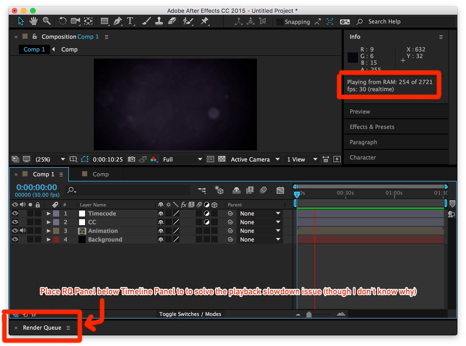
Task: Enable Frame Blending for timeline layers
Action: (250, 190)
